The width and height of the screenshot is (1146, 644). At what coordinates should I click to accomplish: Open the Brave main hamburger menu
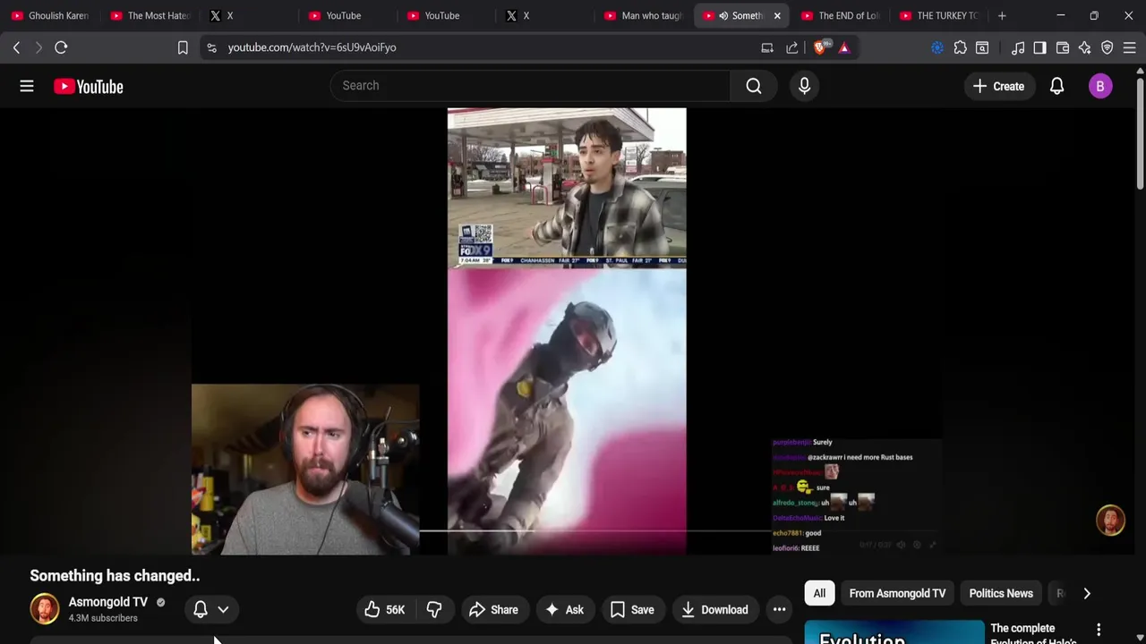click(x=1129, y=47)
